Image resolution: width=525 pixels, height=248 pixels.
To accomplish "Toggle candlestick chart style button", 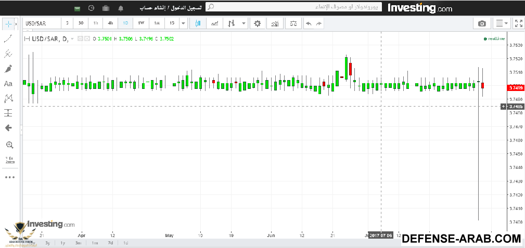I will (x=198, y=23).
